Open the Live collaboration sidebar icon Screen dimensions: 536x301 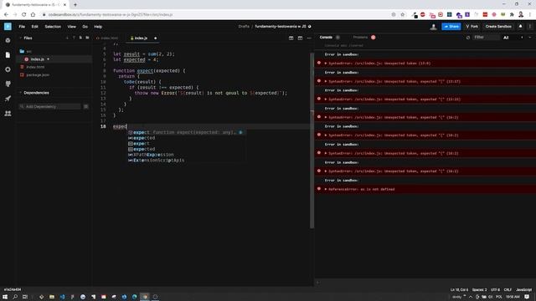(8, 114)
